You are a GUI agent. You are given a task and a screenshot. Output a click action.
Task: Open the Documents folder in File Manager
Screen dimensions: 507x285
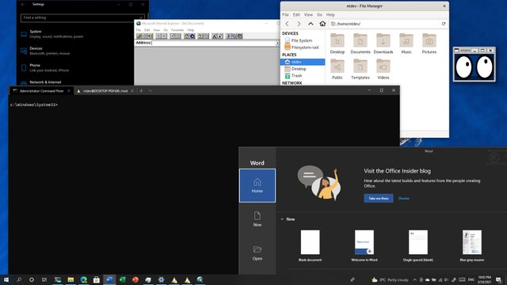point(360,44)
